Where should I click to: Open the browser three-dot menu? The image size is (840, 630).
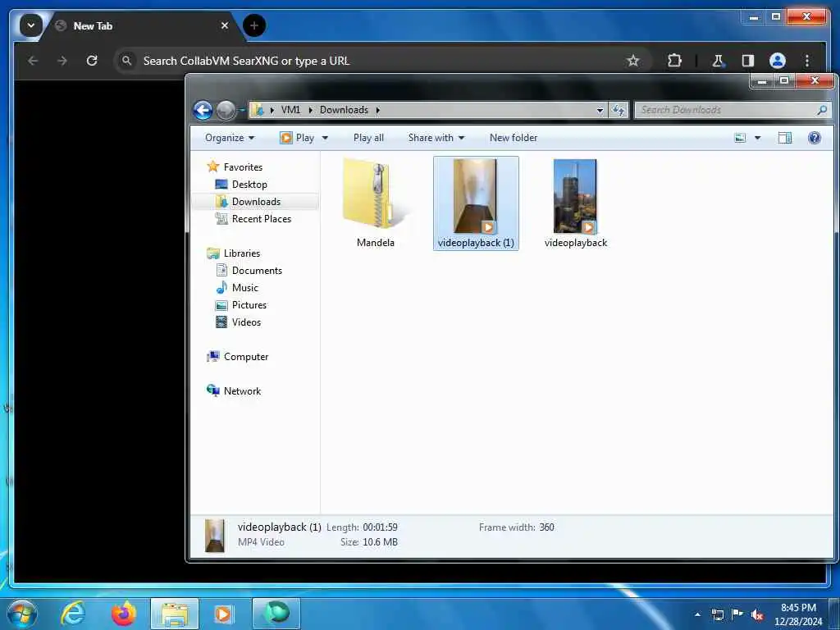point(807,61)
